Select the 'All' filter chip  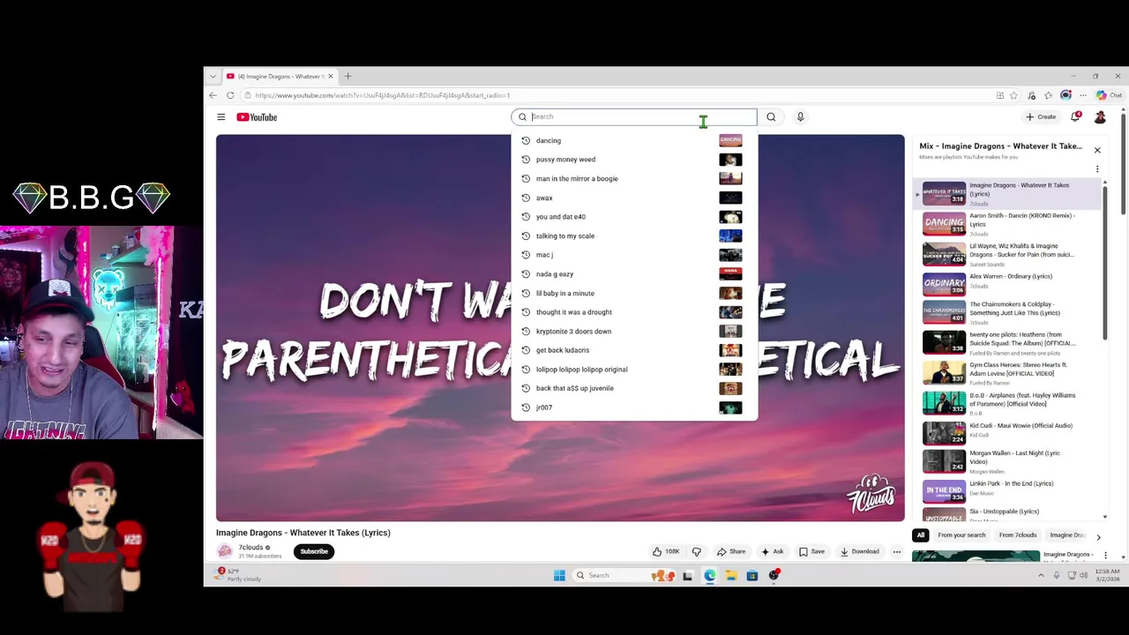click(921, 535)
